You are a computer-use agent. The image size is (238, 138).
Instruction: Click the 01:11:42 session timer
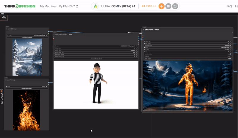(149, 6)
